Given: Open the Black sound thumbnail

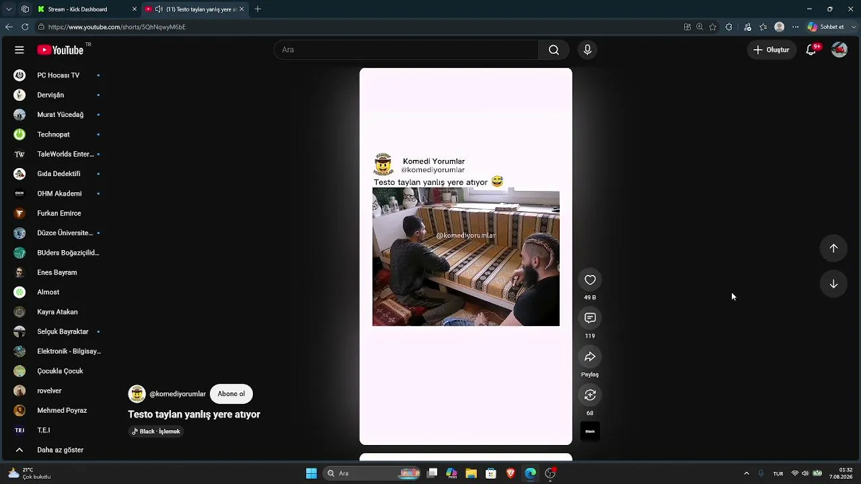Looking at the screenshot, I should pos(590,432).
